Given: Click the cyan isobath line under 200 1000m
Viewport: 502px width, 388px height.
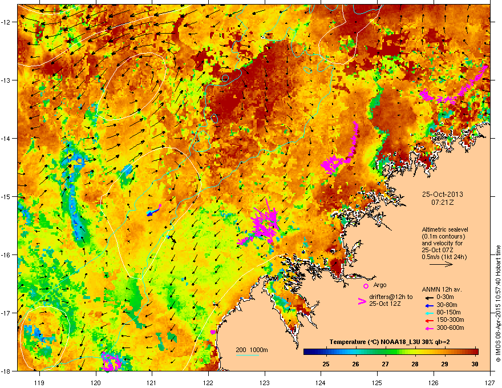Looking at the screenshot, I should (248, 355).
